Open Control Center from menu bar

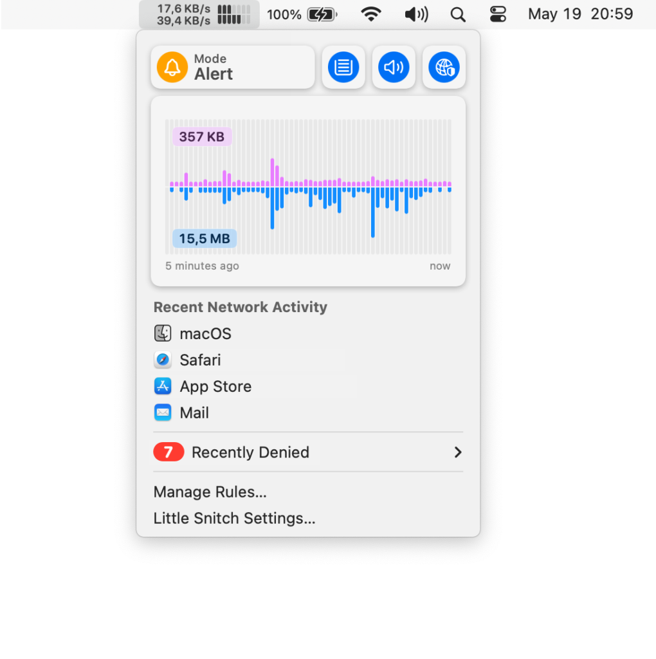[498, 15]
